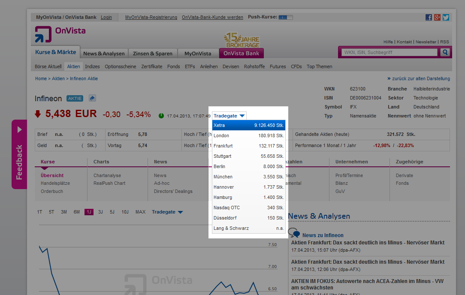Open the 15:07 Uhr Dax sackt deutlich headline
The width and height of the screenshot is (465, 295).
click(368, 243)
